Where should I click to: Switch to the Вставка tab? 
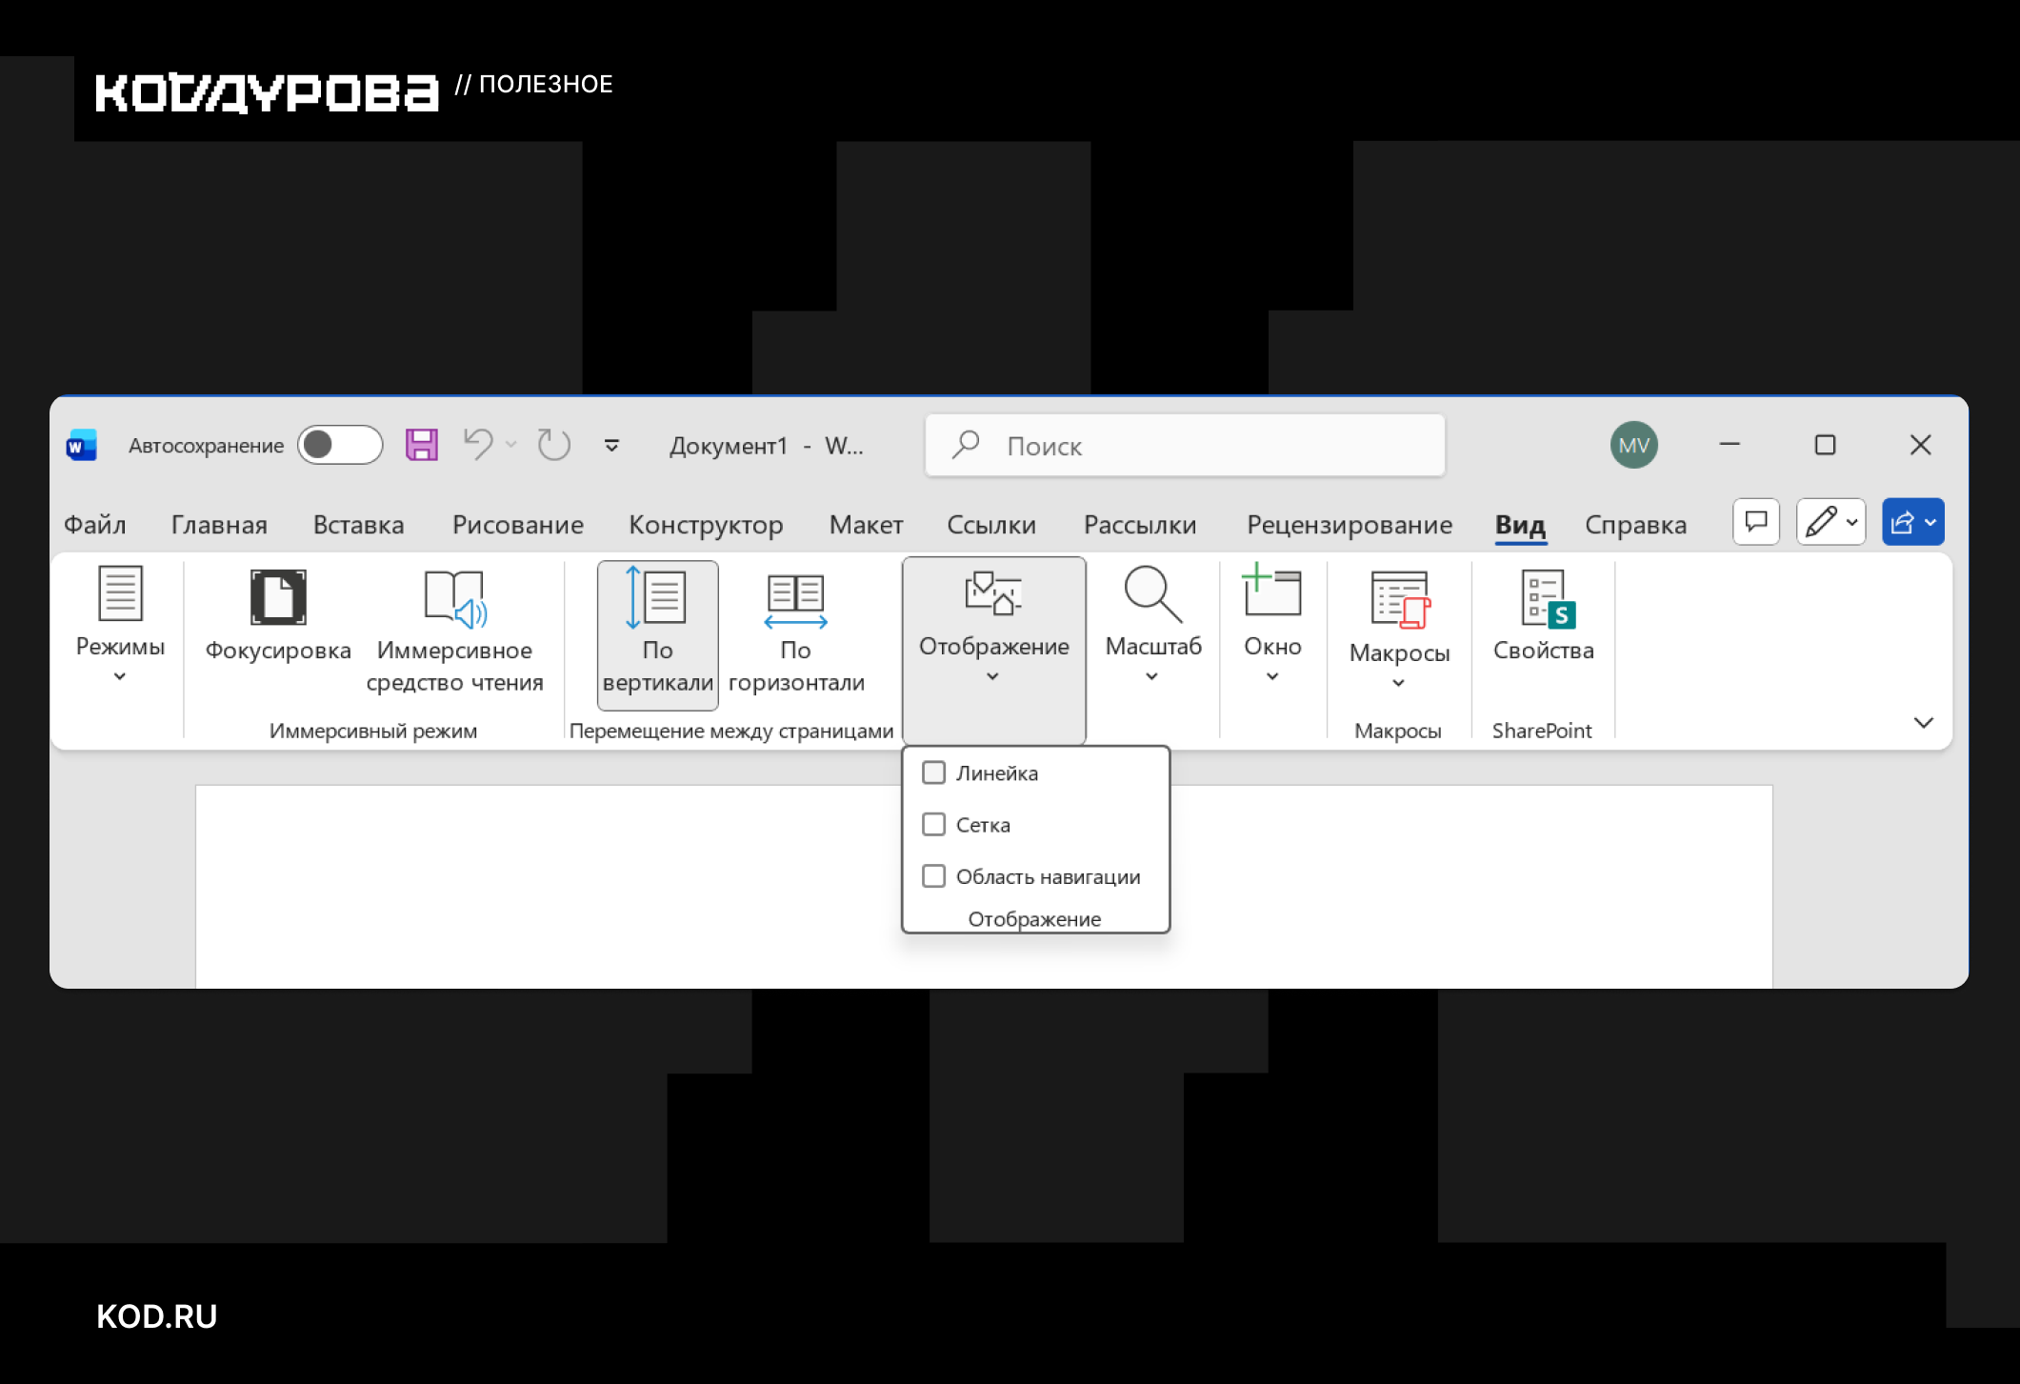tap(358, 524)
